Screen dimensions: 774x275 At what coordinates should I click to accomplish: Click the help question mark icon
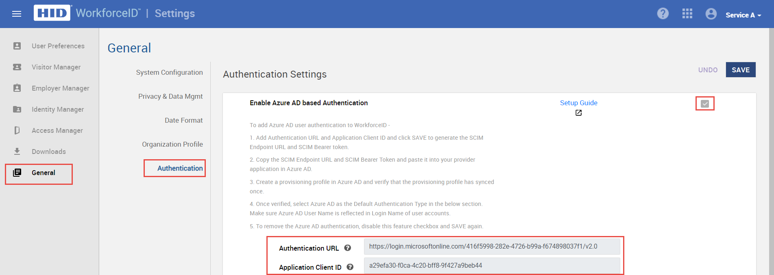point(663,14)
